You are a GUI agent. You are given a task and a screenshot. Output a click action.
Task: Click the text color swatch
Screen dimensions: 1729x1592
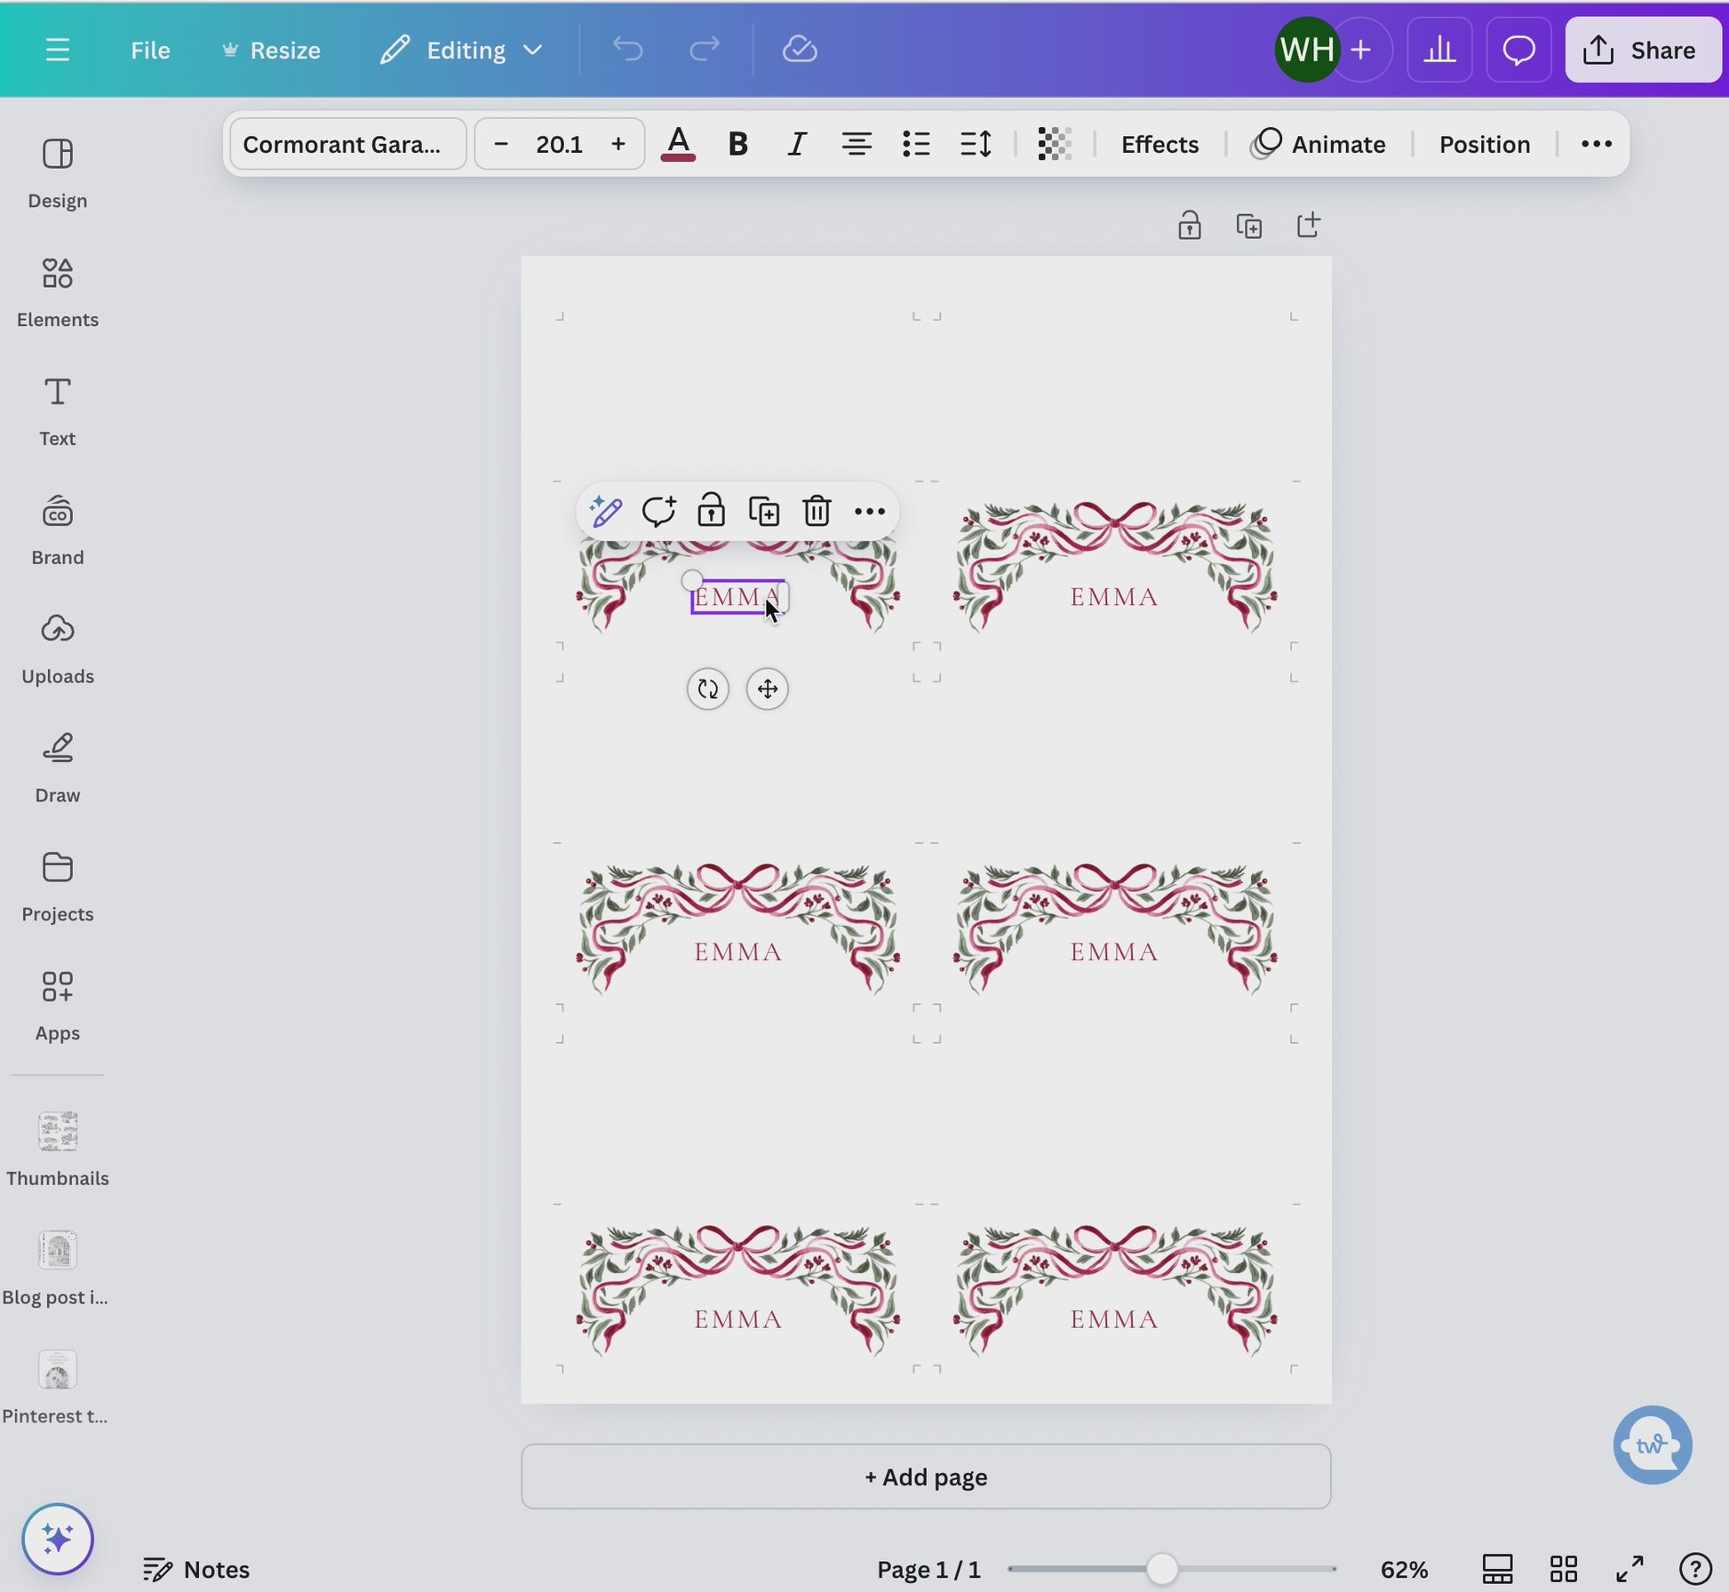(x=678, y=144)
